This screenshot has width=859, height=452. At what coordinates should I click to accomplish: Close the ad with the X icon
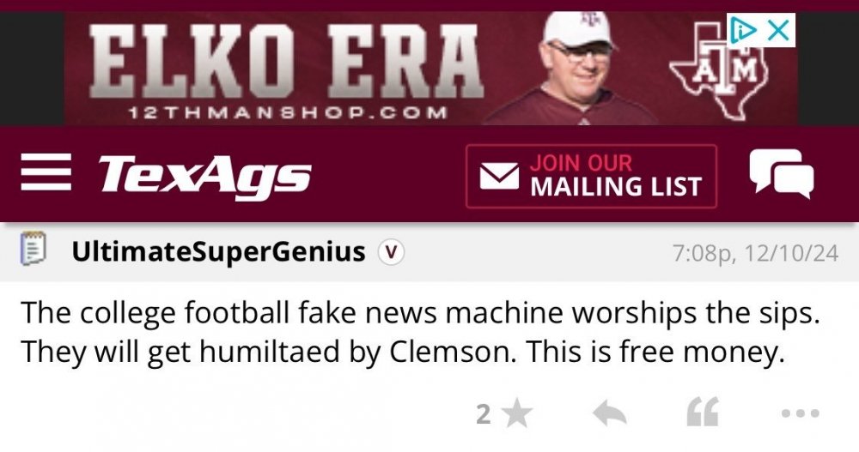tap(778, 31)
